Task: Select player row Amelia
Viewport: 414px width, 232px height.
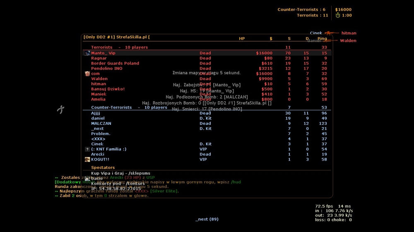Action: [x=207, y=99]
